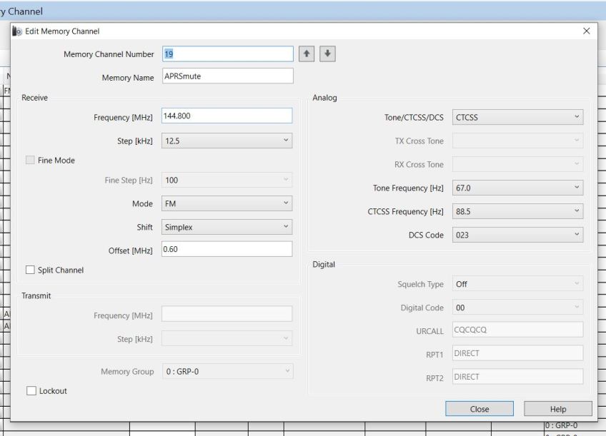Click the down arrow channel number button
The image size is (606, 436).
pos(327,54)
